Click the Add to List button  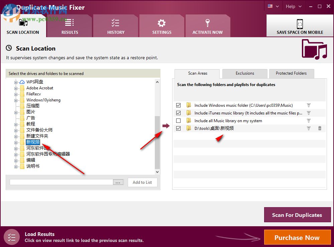coord(142,182)
